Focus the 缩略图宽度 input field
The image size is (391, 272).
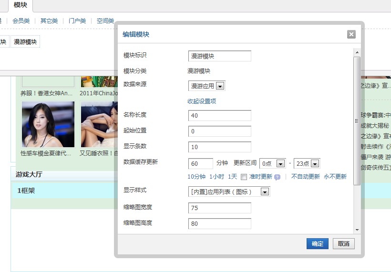(x=220, y=208)
